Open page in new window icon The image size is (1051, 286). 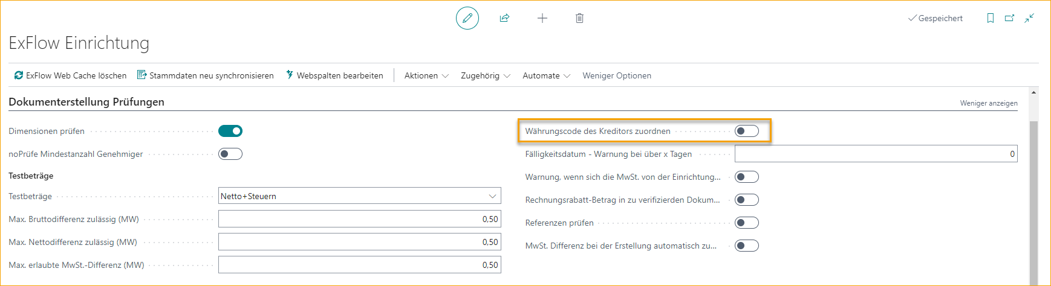coord(1009,18)
